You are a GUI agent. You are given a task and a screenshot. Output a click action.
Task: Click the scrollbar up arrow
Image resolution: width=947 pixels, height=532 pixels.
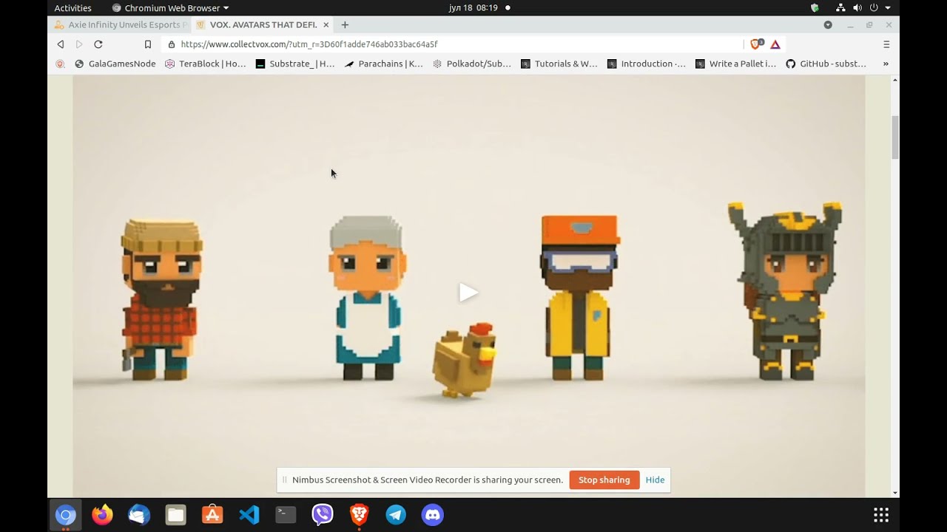click(x=895, y=79)
